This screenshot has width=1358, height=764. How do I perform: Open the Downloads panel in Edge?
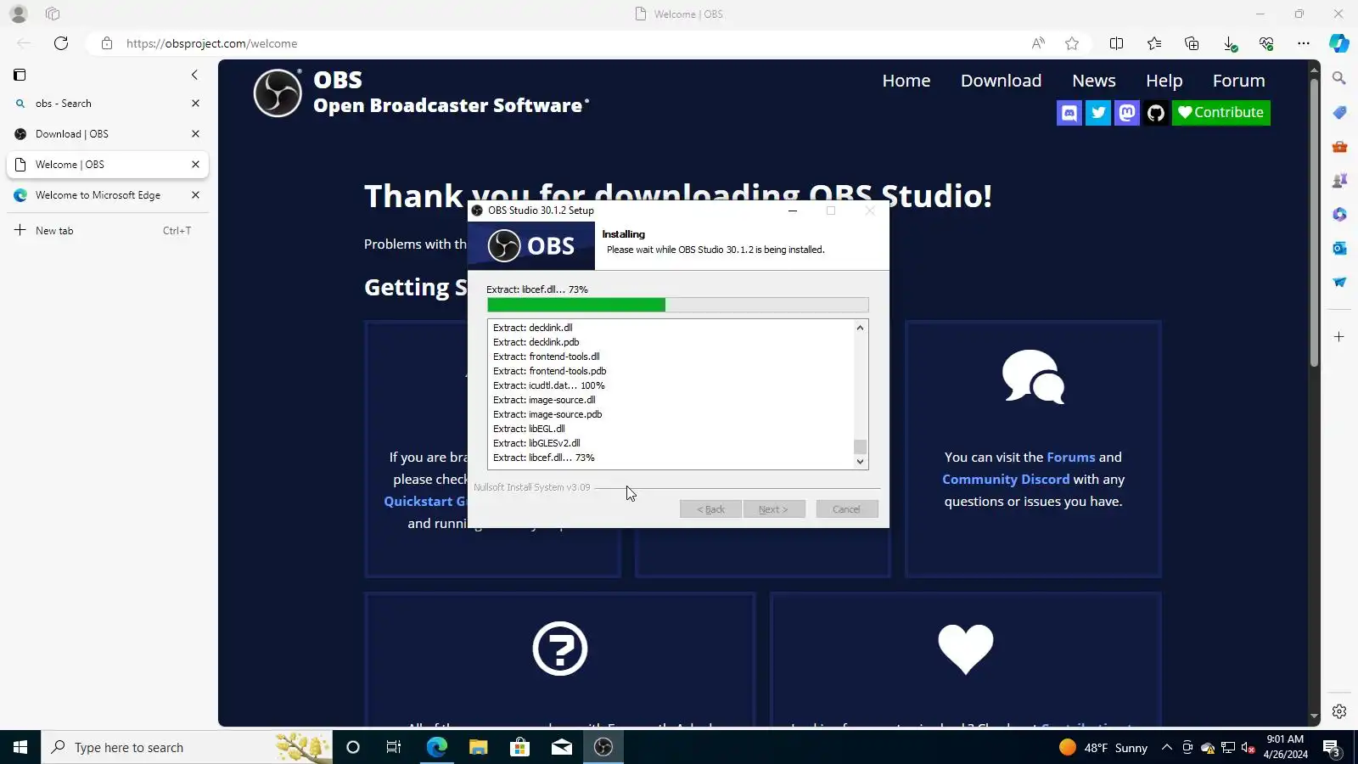(1230, 43)
